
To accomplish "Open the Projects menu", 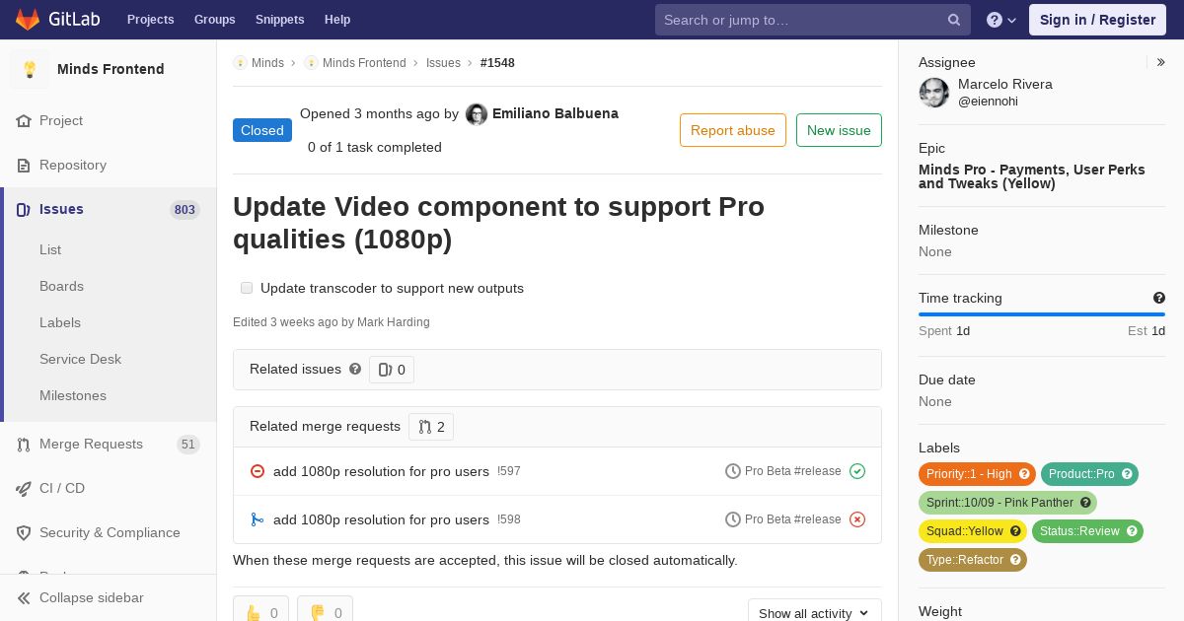I will coord(150,20).
